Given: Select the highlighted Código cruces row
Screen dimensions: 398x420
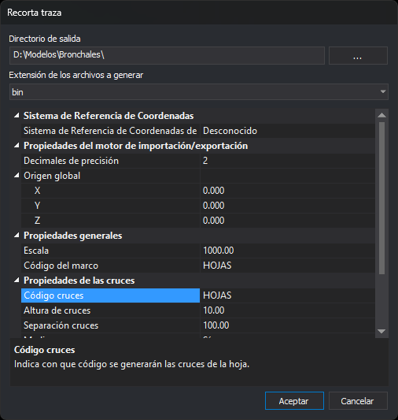Looking at the screenshot, I should coord(110,295).
